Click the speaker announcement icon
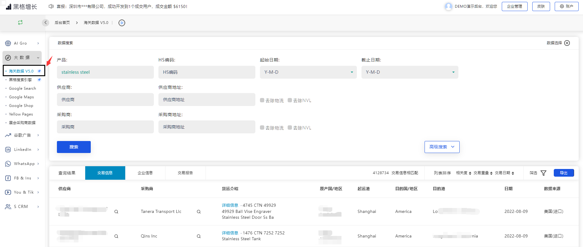This screenshot has height=247, width=583. (51, 6)
